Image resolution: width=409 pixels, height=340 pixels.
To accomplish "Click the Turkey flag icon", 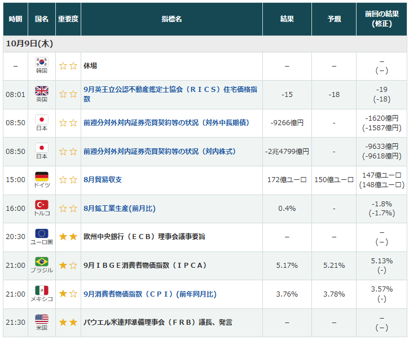I will click(42, 204).
